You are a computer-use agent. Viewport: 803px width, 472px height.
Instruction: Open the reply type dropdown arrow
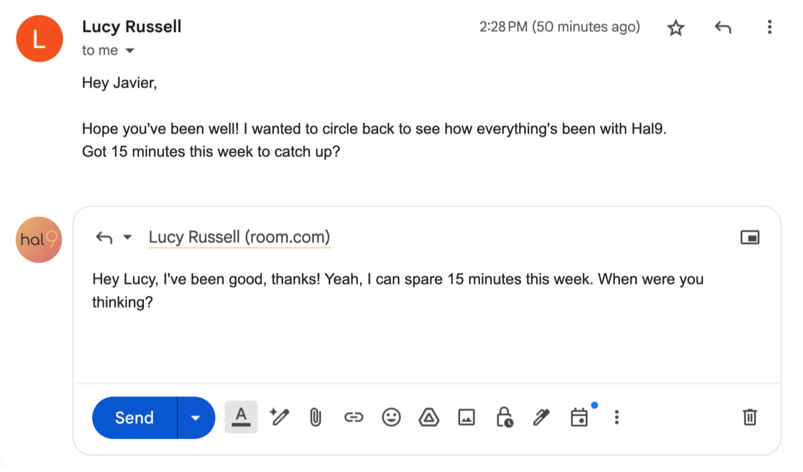click(x=127, y=238)
